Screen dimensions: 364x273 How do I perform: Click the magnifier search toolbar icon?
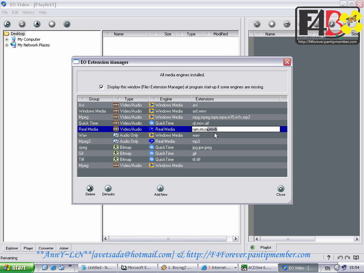click(x=7, y=24)
